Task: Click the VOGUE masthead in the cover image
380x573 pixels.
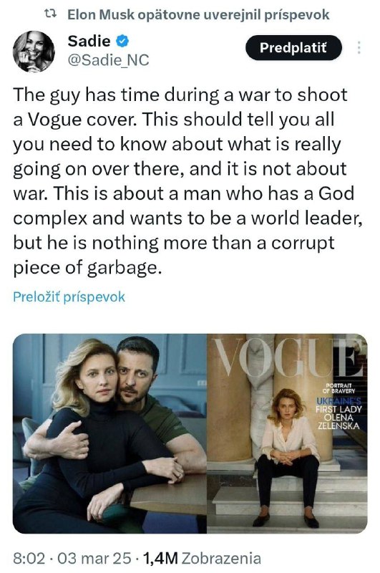Action: tap(287, 358)
